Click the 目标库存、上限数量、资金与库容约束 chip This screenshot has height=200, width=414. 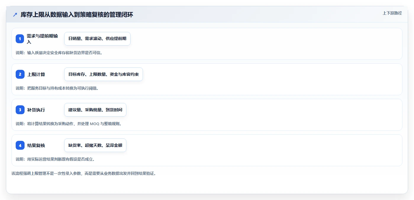click(x=104, y=74)
